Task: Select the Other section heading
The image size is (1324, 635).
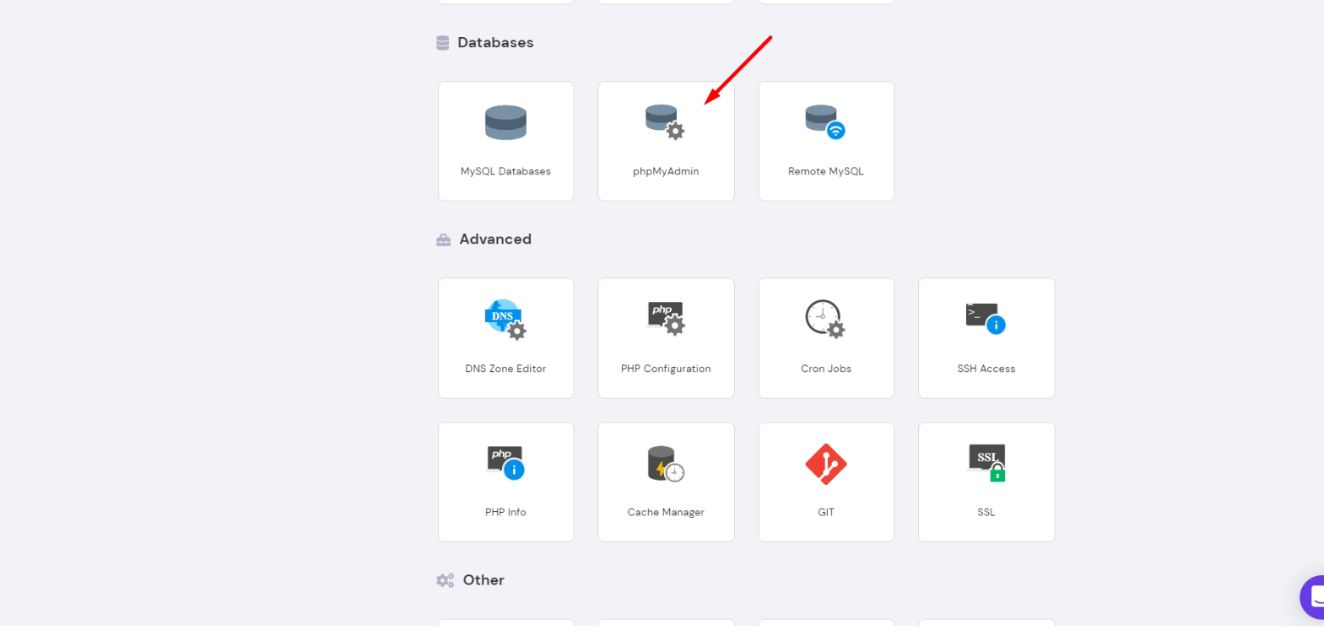Action: (x=484, y=580)
